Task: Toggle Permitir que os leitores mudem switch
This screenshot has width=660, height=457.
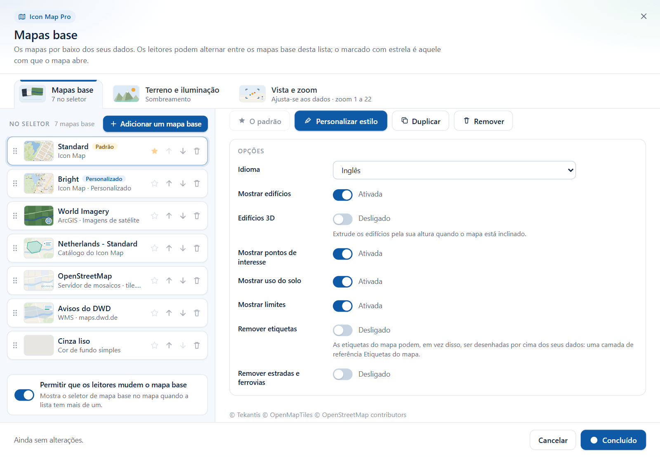Action: click(x=24, y=395)
